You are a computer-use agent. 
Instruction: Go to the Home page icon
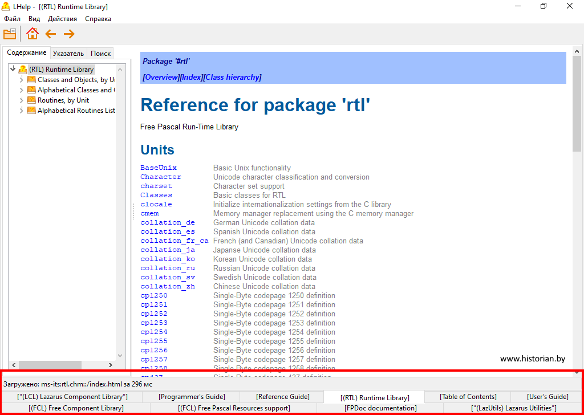point(32,34)
